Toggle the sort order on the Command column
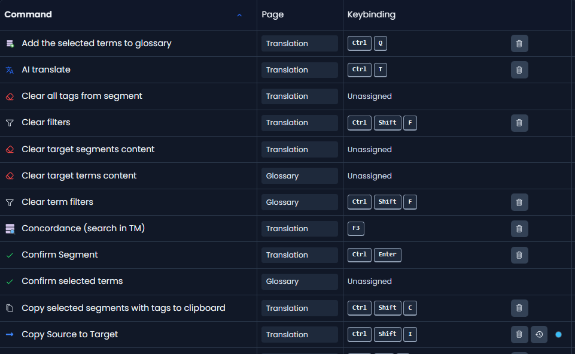 (x=239, y=14)
